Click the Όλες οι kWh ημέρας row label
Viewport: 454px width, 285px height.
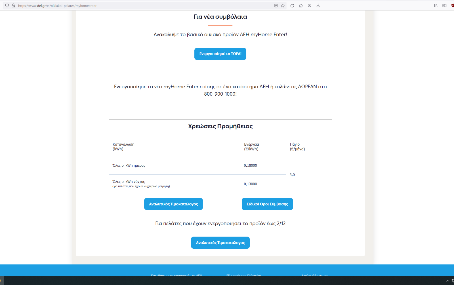(x=129, y=165)
